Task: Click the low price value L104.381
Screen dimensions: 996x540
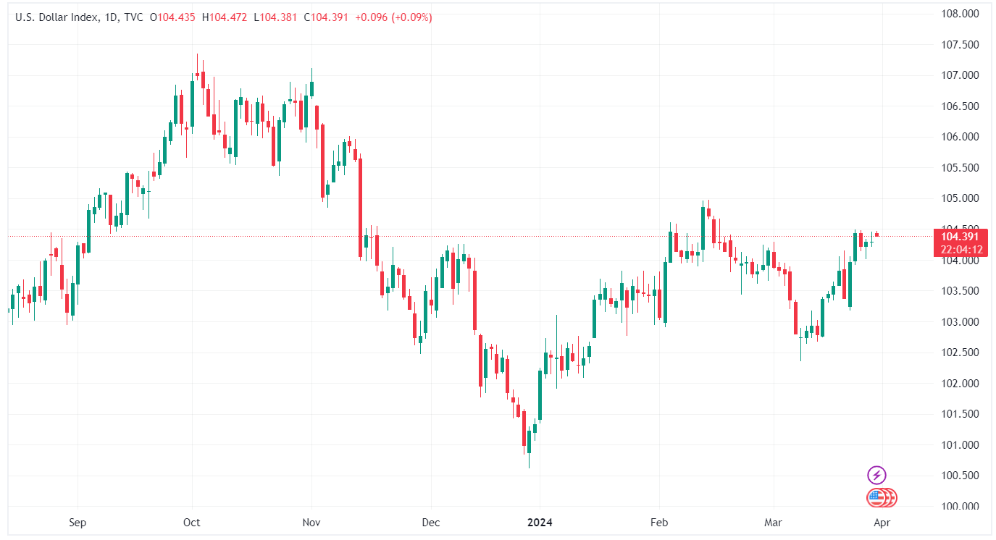Action: tap(280, 17)
